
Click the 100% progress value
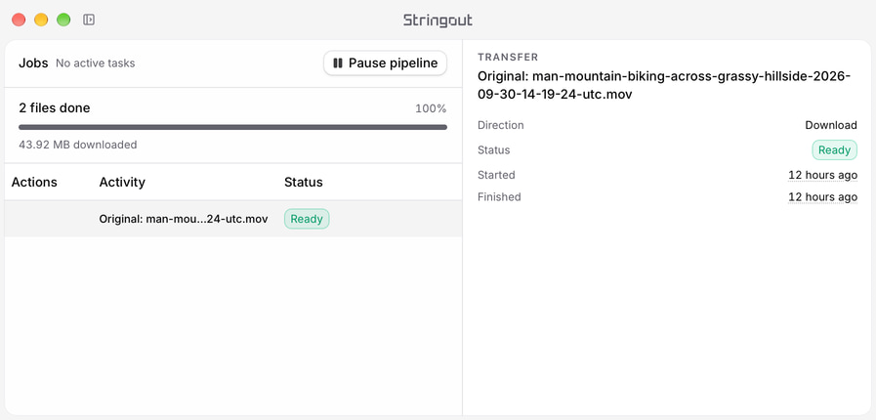[x=431, y=108]
